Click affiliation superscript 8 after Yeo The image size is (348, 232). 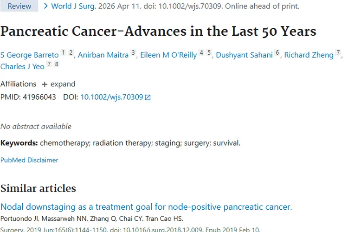click(x=57, y=64)
